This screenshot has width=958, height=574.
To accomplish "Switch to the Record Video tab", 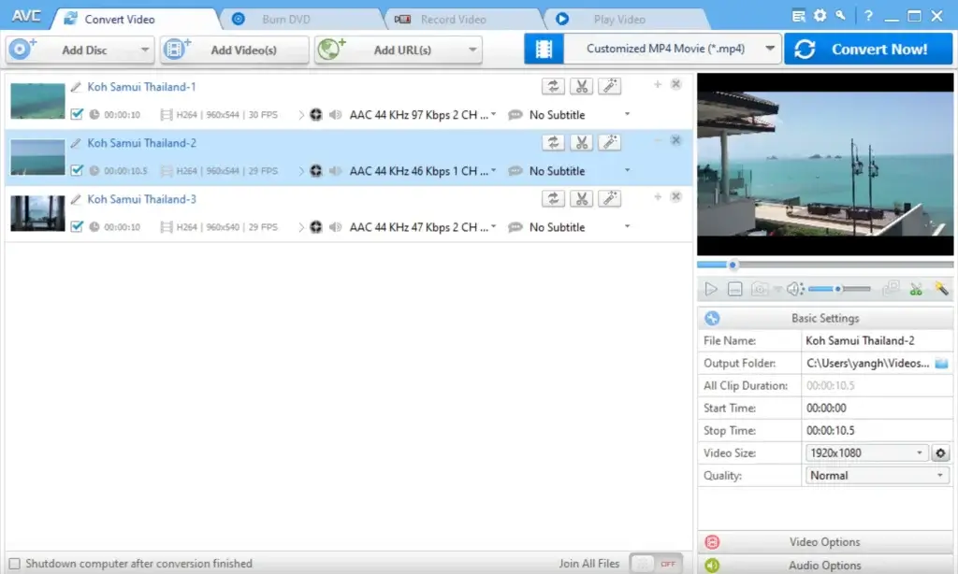I will click(x=452, y=19).
